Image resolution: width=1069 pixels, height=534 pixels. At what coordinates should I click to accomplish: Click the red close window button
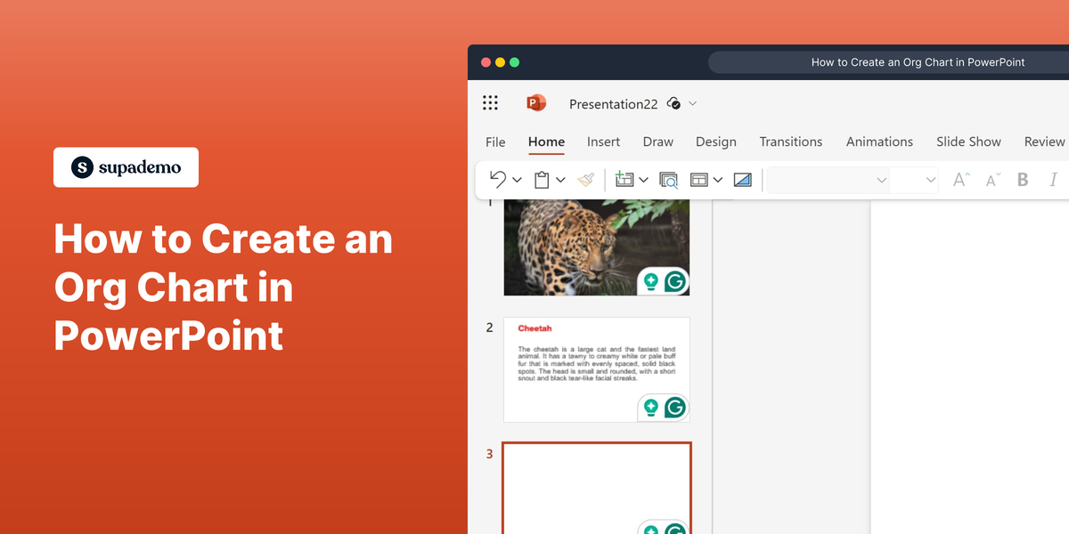pyautogui.click(x=486, y=62)
